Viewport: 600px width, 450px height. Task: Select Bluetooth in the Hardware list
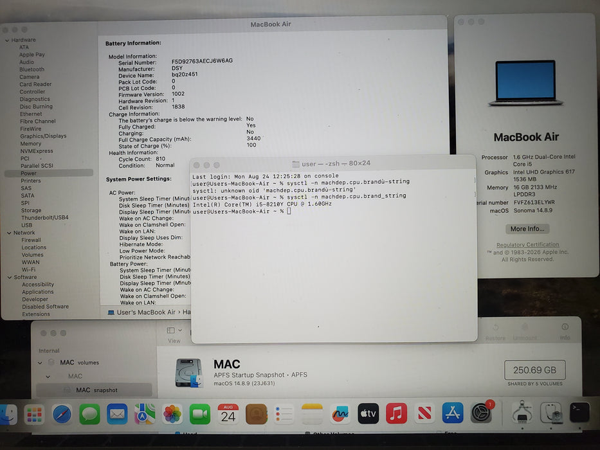[32, 69]
